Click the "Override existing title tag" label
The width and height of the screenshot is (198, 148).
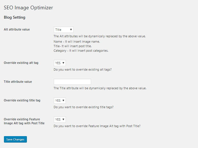tap(22, 100)
